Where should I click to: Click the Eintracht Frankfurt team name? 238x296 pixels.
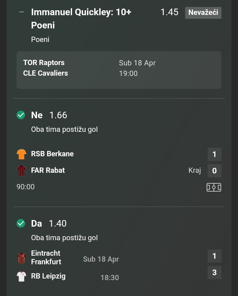[46, 257]
